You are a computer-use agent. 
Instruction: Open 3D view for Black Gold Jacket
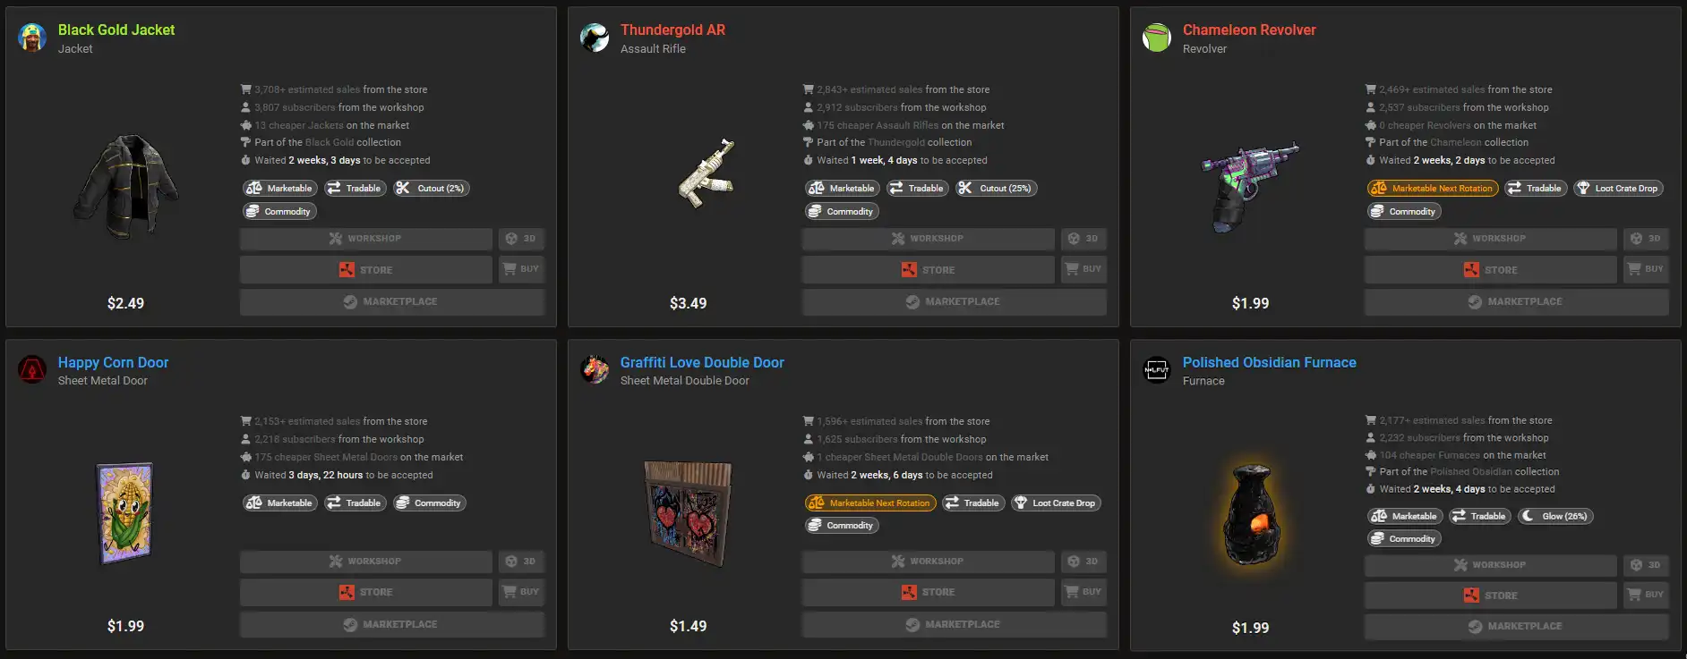click(521, 239)
